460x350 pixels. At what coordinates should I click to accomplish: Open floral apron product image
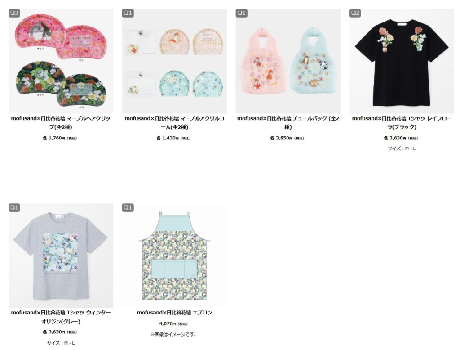(174, 256)
